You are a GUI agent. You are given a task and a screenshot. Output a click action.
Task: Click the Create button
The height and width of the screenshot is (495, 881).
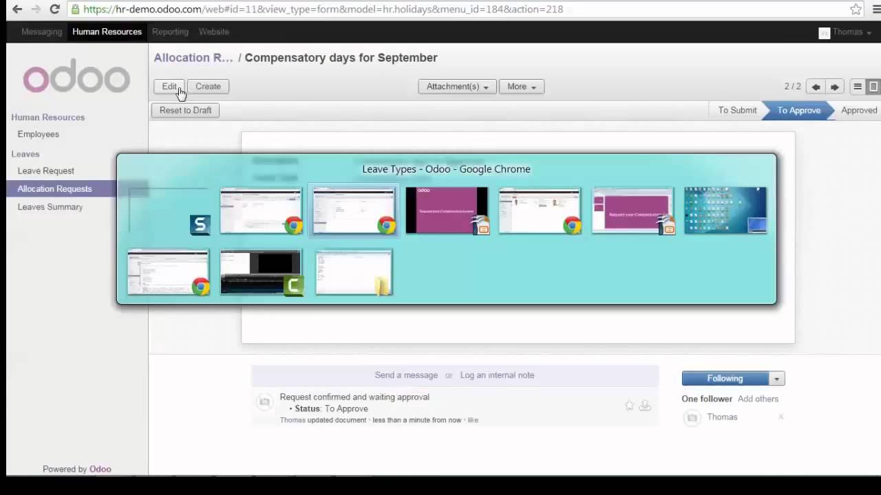[x=208, y=87]
